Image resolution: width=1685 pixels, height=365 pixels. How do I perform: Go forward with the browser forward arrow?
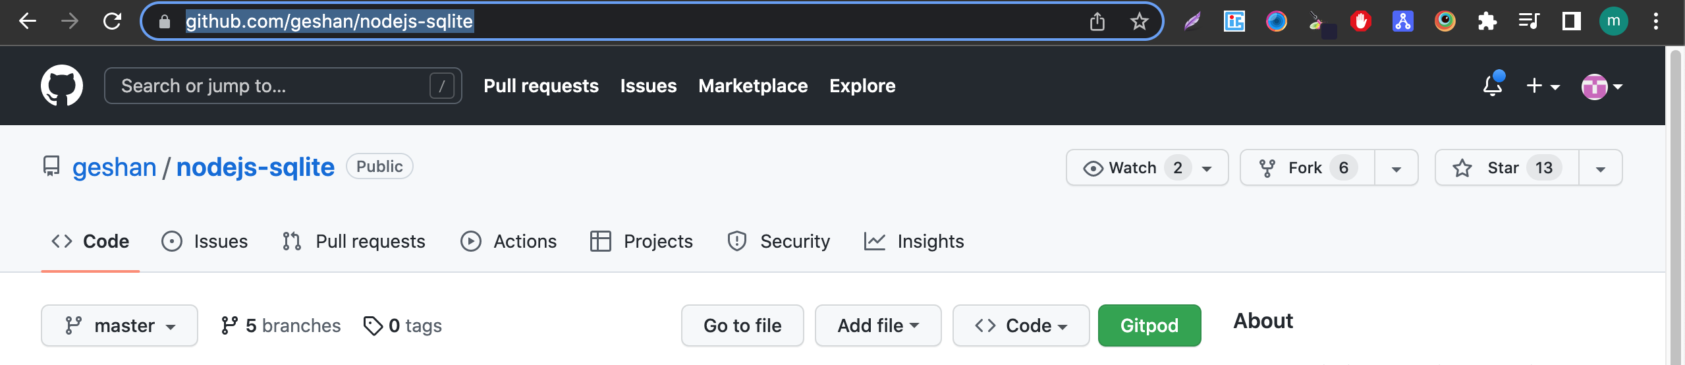point(69,22)
